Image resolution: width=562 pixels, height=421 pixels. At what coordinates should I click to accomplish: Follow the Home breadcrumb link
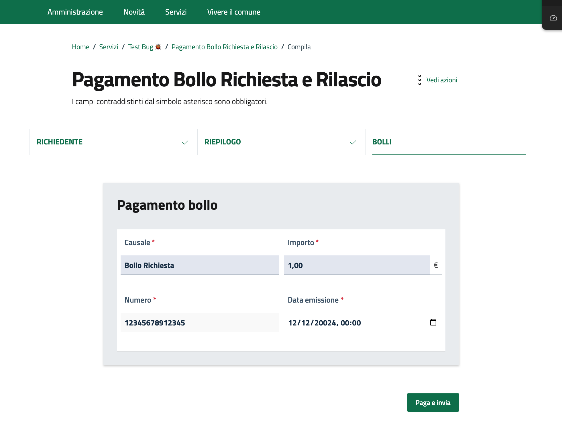click(80, 47)
